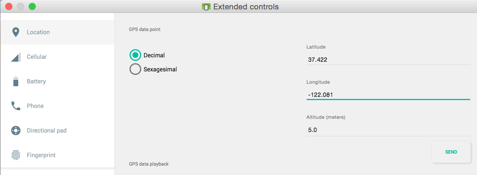Click the Directional pad icon

16,130
